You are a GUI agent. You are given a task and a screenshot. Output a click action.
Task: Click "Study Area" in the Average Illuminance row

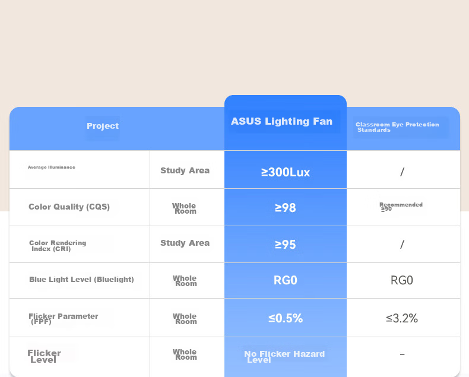click(185, 170)
